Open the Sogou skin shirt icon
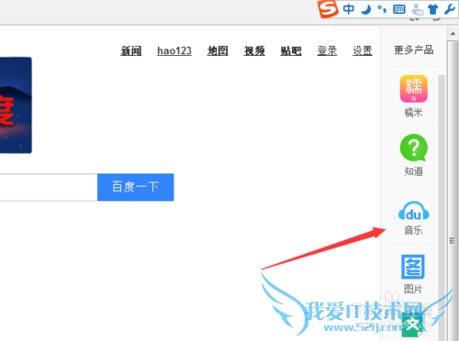 point(433,9)
